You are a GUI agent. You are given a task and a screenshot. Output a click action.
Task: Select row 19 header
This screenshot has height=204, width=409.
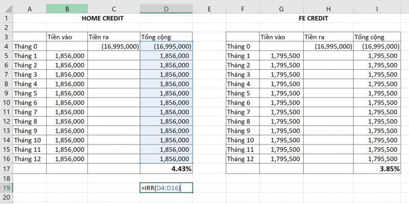(7, 188)
